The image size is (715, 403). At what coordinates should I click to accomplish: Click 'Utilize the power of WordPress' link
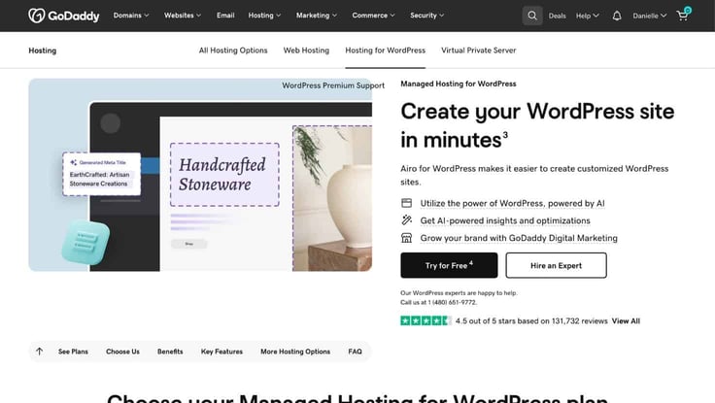(x=512, y=203)
